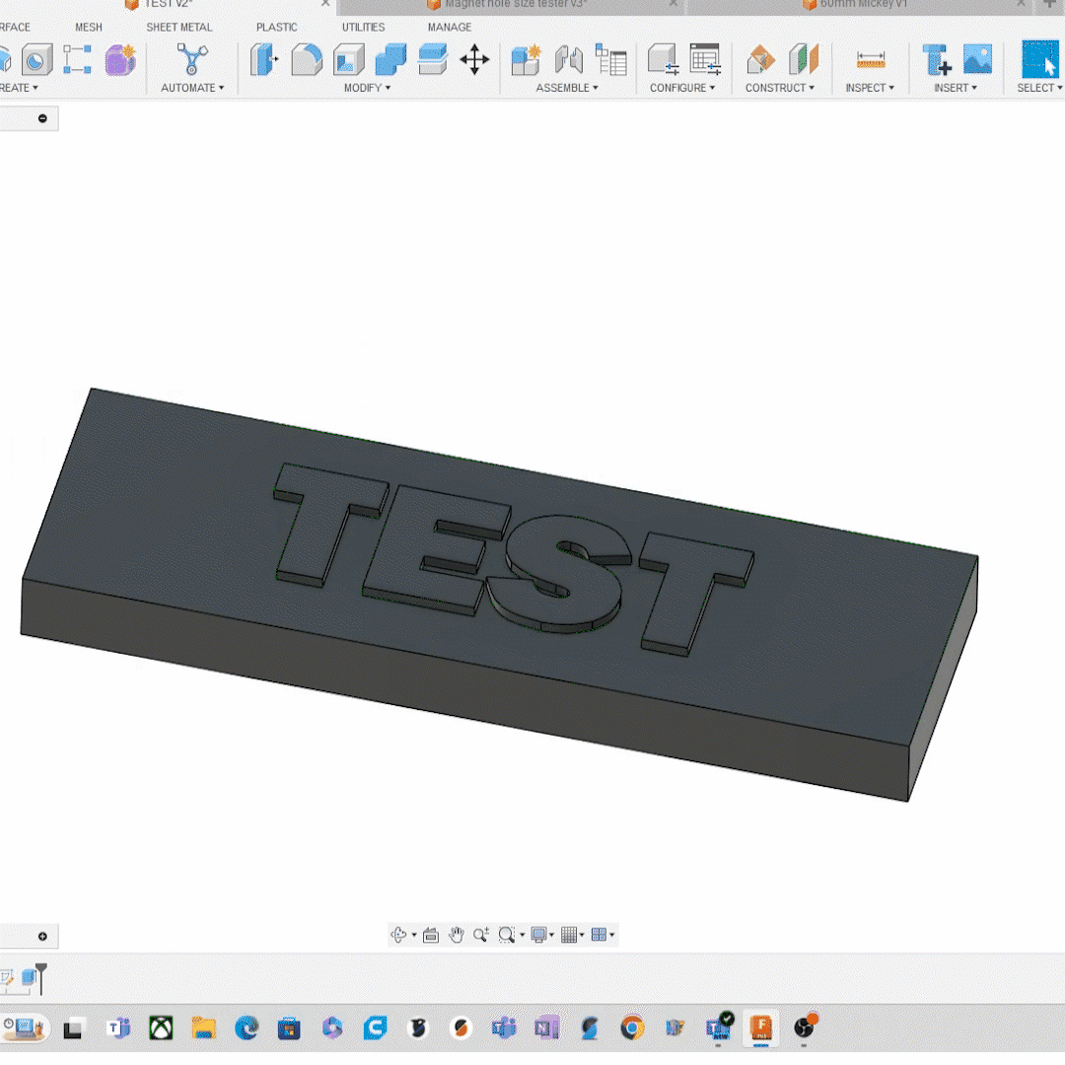This screenshot has height=1065, width=1065.
Task: Expand the comments panel with plus button
Action: click(42, 936)
